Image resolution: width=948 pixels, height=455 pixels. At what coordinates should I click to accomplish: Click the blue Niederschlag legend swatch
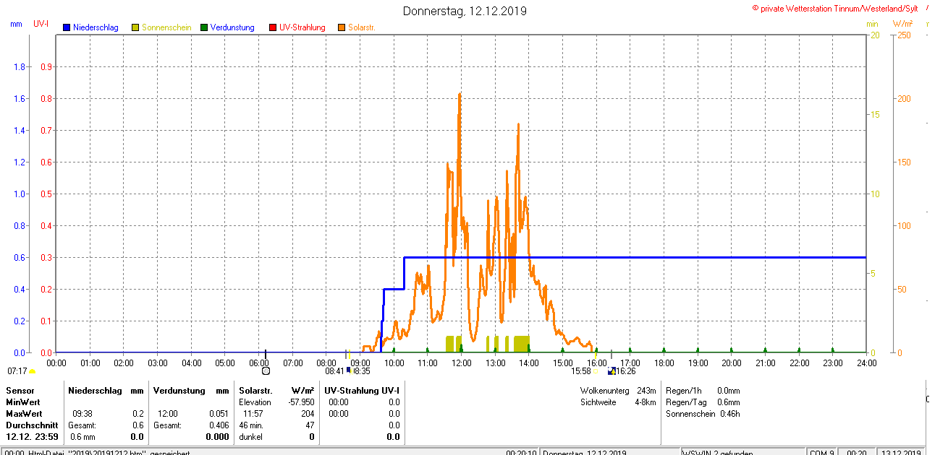pyautogui.click(x=67, y=27)
